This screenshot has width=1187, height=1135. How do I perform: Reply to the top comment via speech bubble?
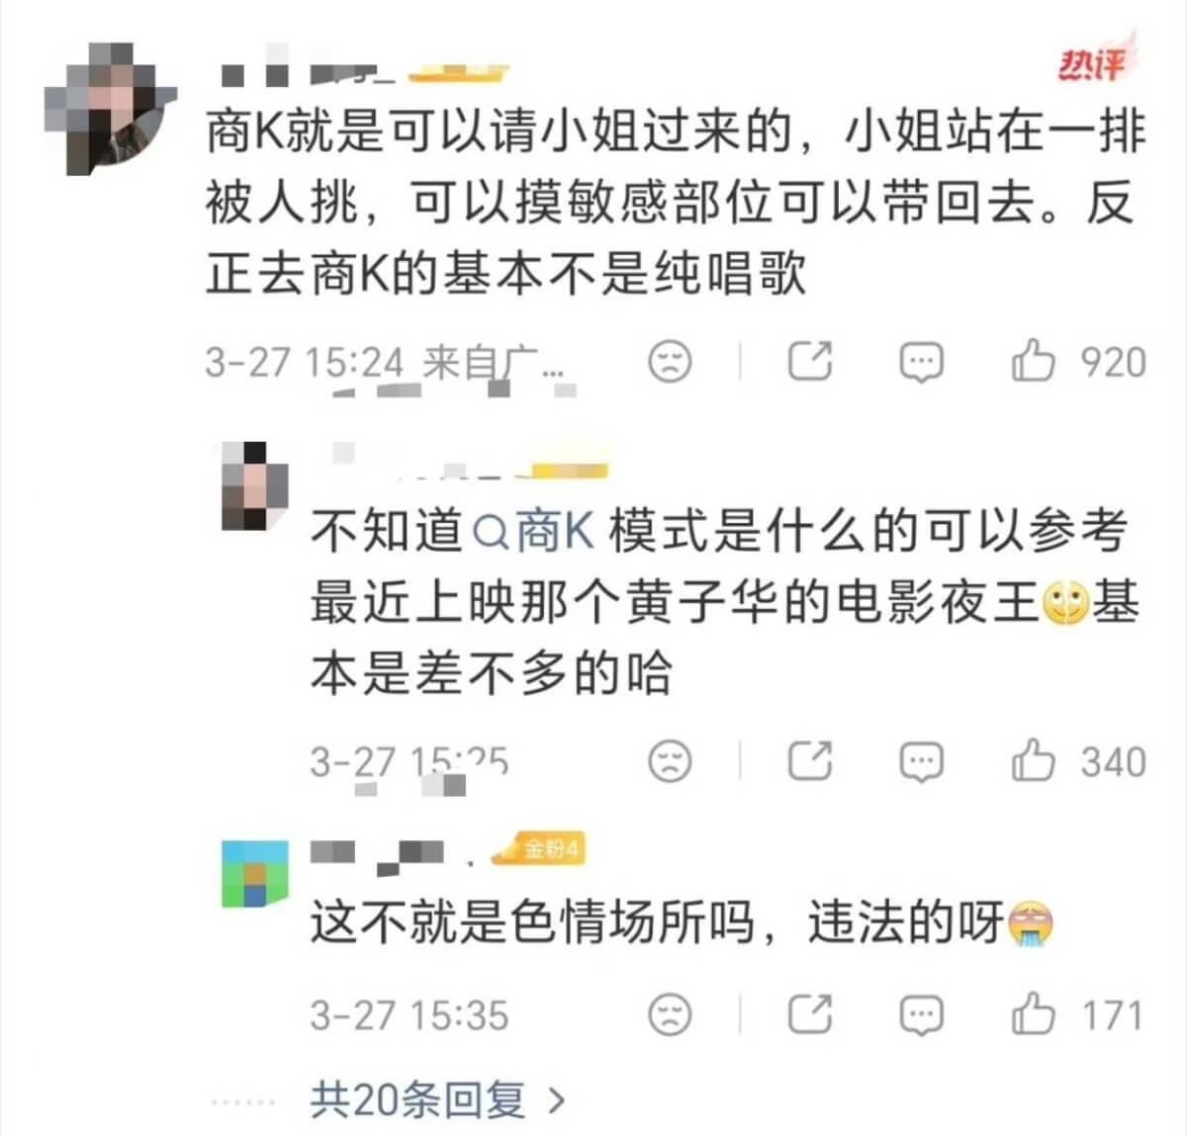(x=922, y=363)
